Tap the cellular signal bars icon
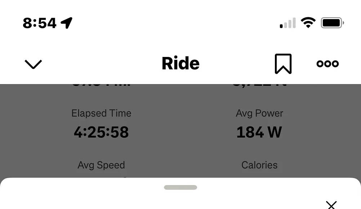The image size is (361, 209). coord(288,23)
